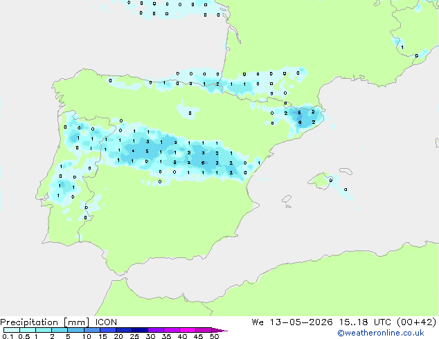
Task: Click the '15..18 UTC' time text
Action: point(365,322)
